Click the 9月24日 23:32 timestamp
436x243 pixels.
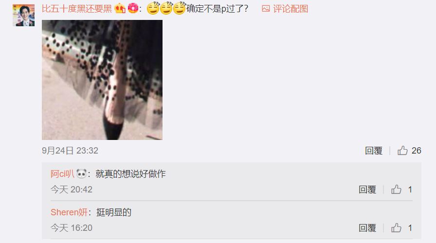tap(70, 151)
